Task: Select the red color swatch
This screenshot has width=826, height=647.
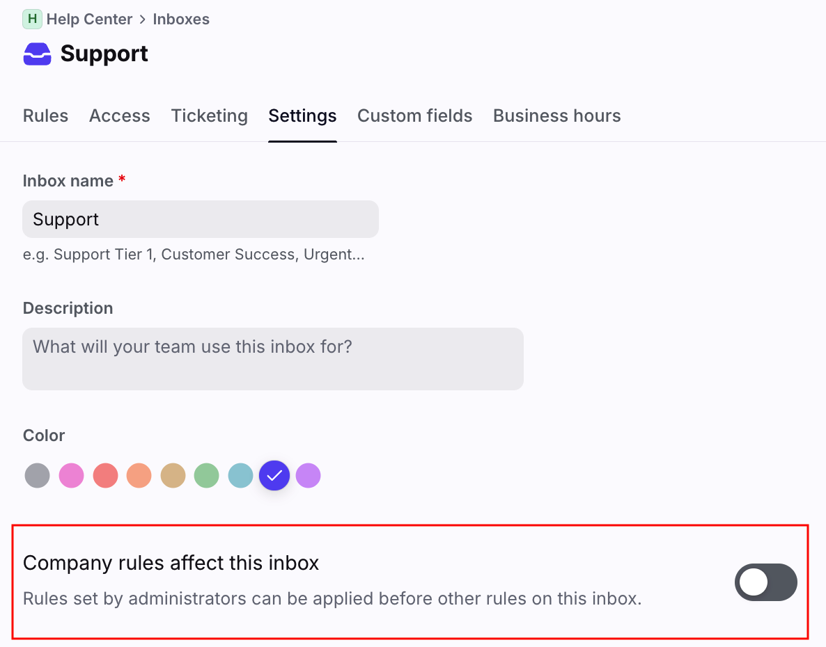Action: tap(105, 476)
